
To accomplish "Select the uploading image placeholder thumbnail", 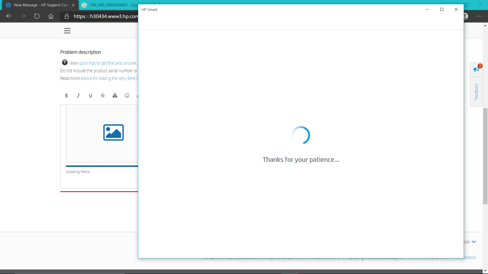I will (113, 132).
